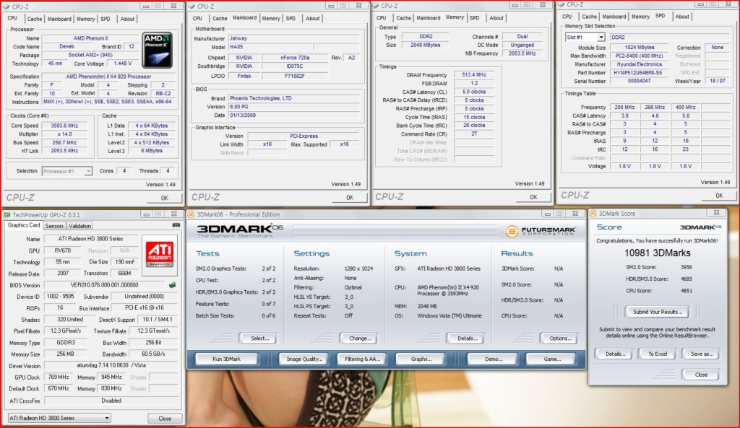
Task: Click the GPU-Z screenshot camera icon
Action: (x=176, y=225)
